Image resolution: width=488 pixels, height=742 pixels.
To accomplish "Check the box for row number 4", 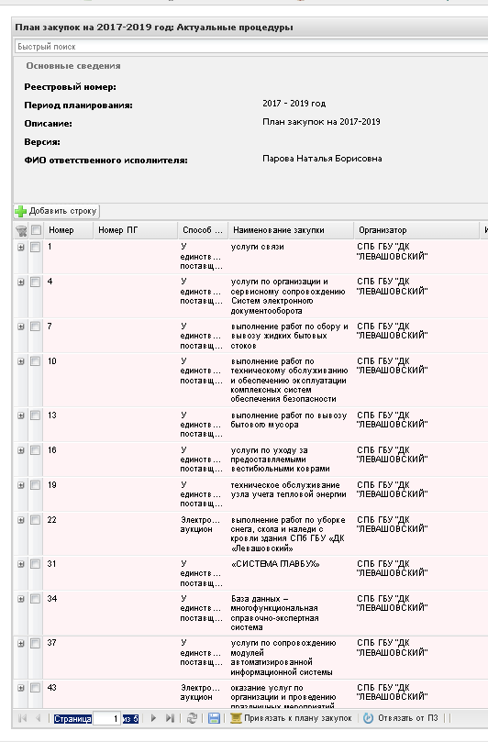I will tap(36, 282).
